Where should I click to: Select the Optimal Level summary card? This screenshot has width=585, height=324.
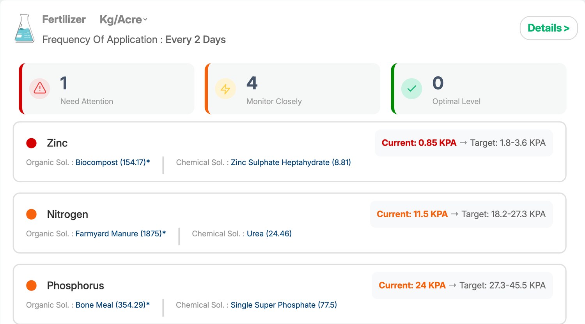pyautogui.click(x=479, y=88)
